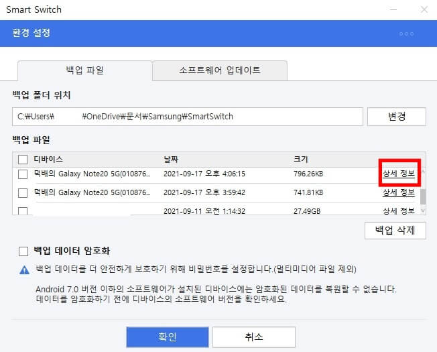Image resolution: width=437 pixels, height=352 pixels.
Task: Switch to the 백업 파일 tab
Action: click(x=85, y=70)
